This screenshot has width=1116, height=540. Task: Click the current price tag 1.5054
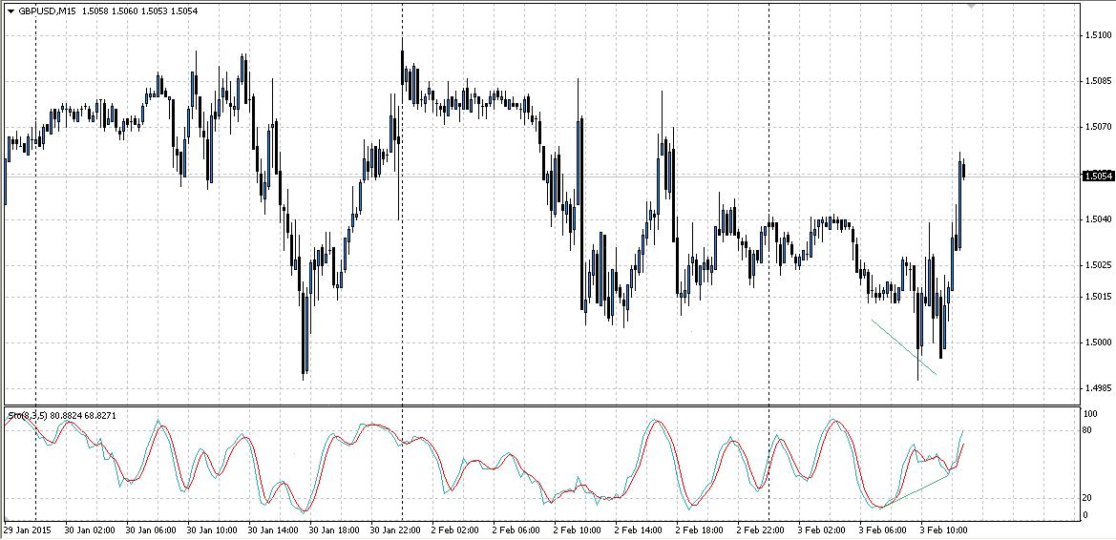tap(1097, 176)
